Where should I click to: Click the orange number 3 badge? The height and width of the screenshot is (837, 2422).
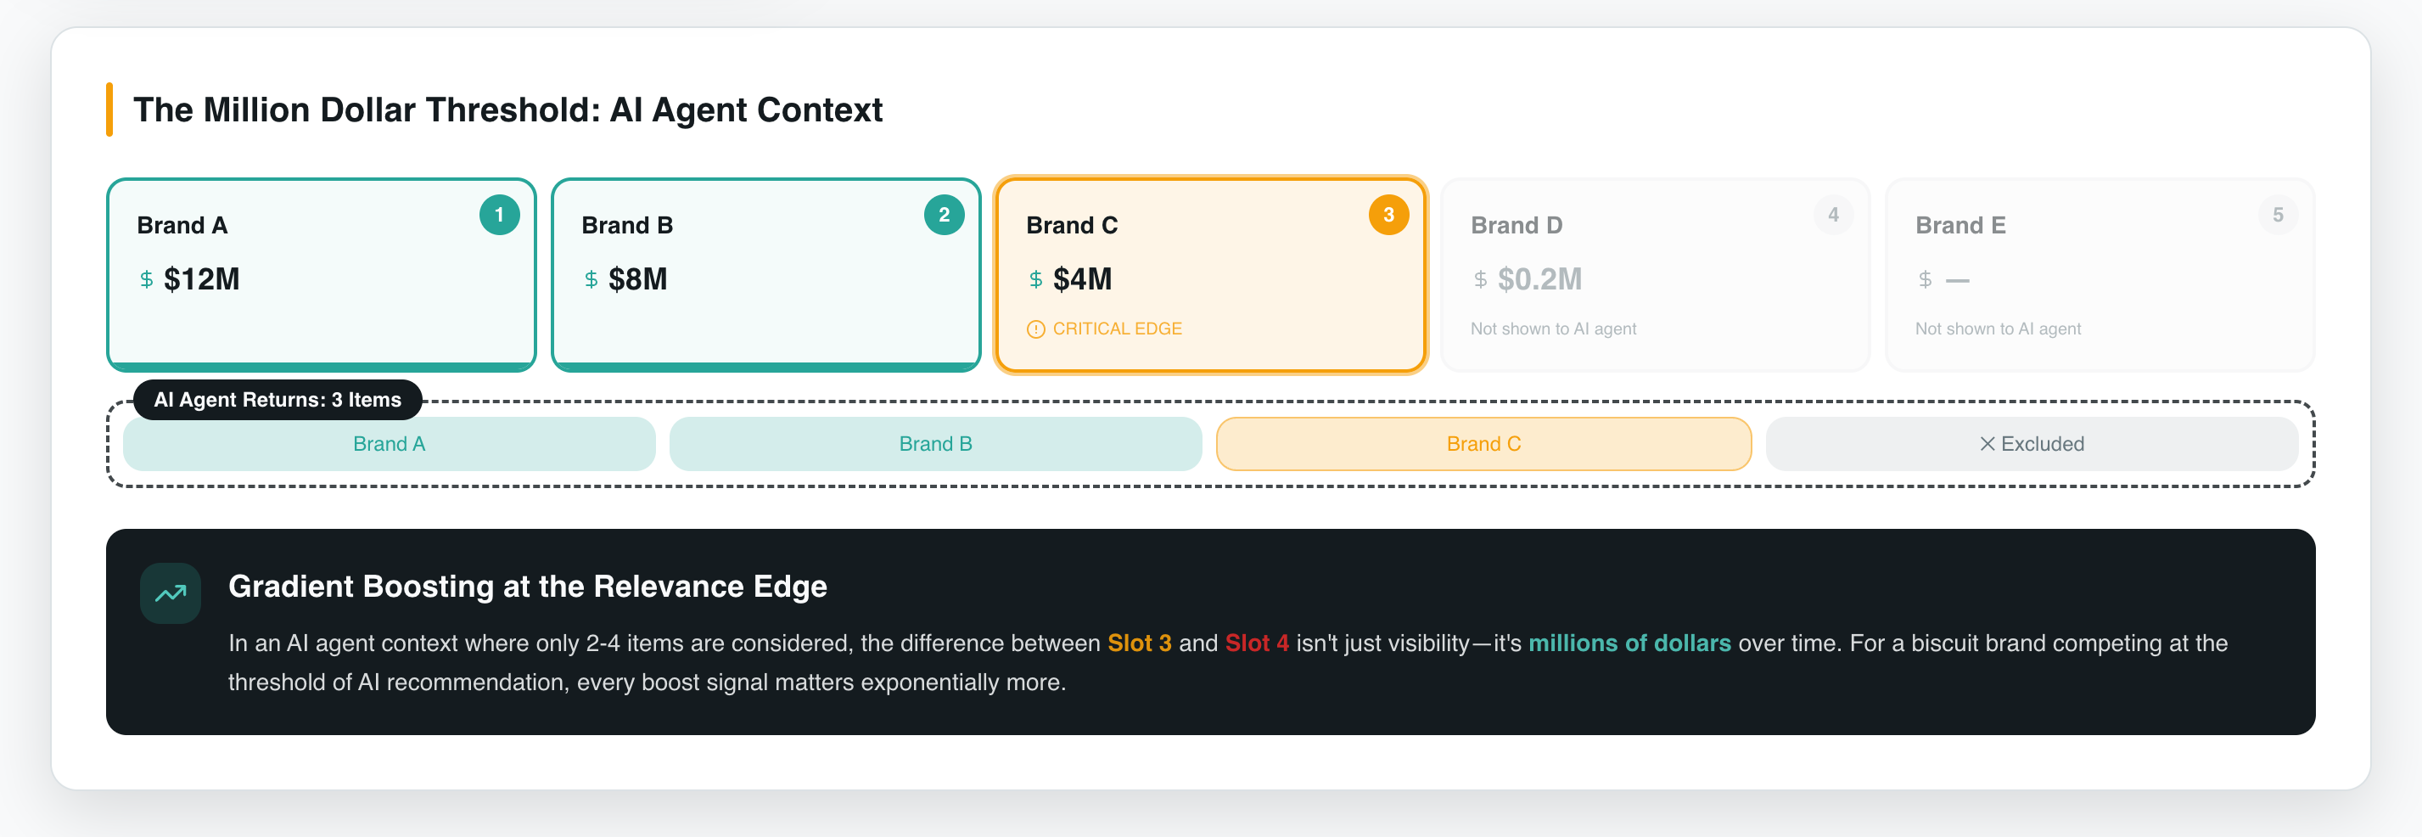pyautogui.click(x=1388, y=216)
